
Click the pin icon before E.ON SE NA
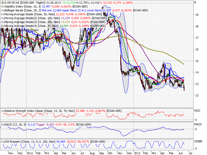tap(3, 3)
